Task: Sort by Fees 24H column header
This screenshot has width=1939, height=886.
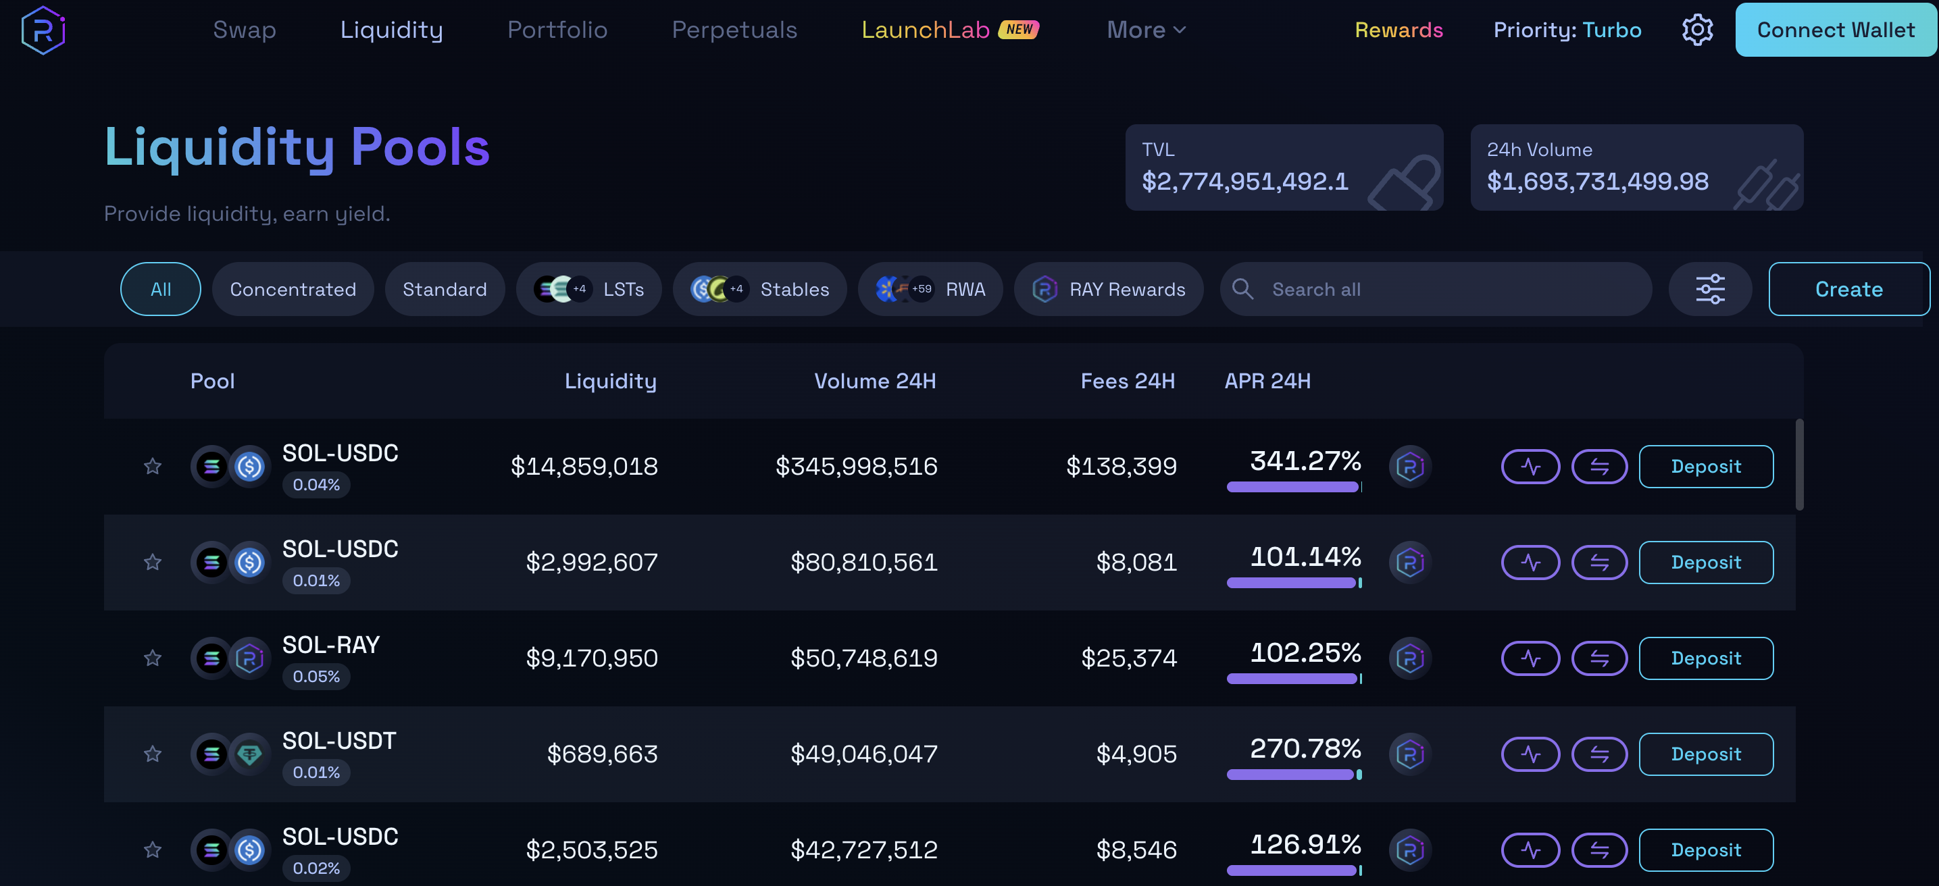Action: pyautogui.click(x=1128, y=382)
